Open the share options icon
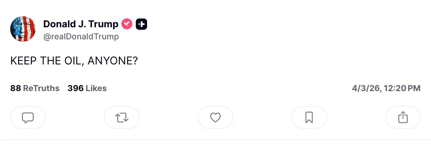 coord(403,117)
